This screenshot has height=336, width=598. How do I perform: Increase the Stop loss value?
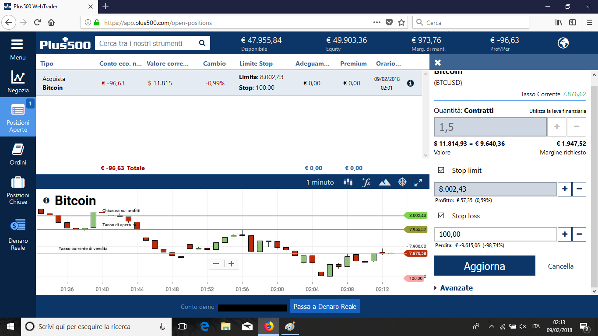pos(565,234)
